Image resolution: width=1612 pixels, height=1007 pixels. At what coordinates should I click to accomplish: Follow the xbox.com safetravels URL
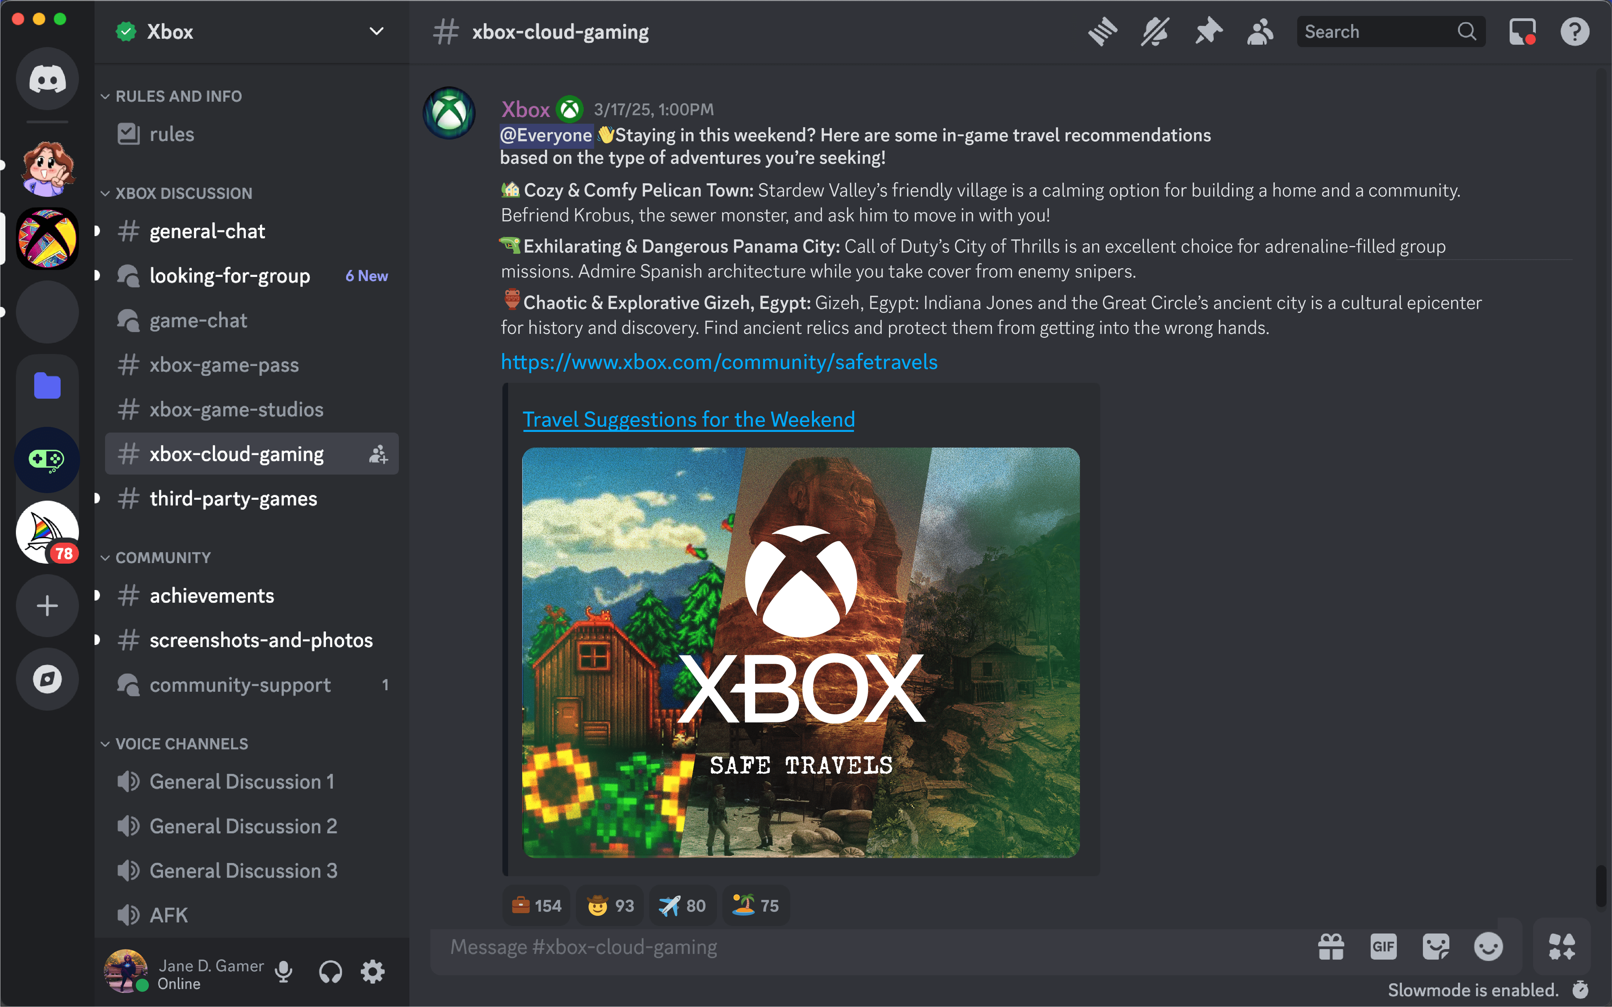pos(719,362)
